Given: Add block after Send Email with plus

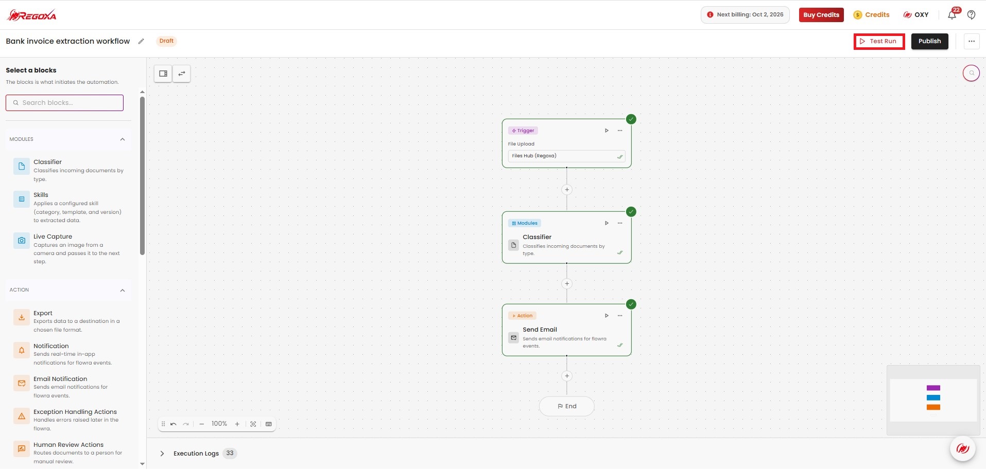Looking at the screenshot, I should [x=567, y=376].
